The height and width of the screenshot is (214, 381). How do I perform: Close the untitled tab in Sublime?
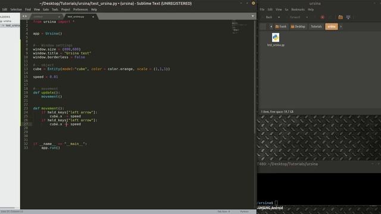pyautogui.click(x=59, y=17)
